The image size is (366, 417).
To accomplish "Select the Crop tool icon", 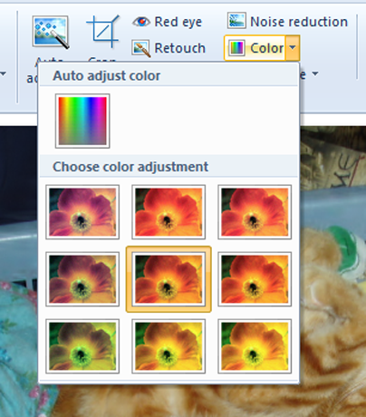I will (x=103, y=32).
